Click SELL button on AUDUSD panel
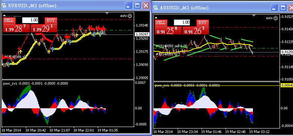Image resolution: width=293 pixels, height=136 pixels. [161, 23]
